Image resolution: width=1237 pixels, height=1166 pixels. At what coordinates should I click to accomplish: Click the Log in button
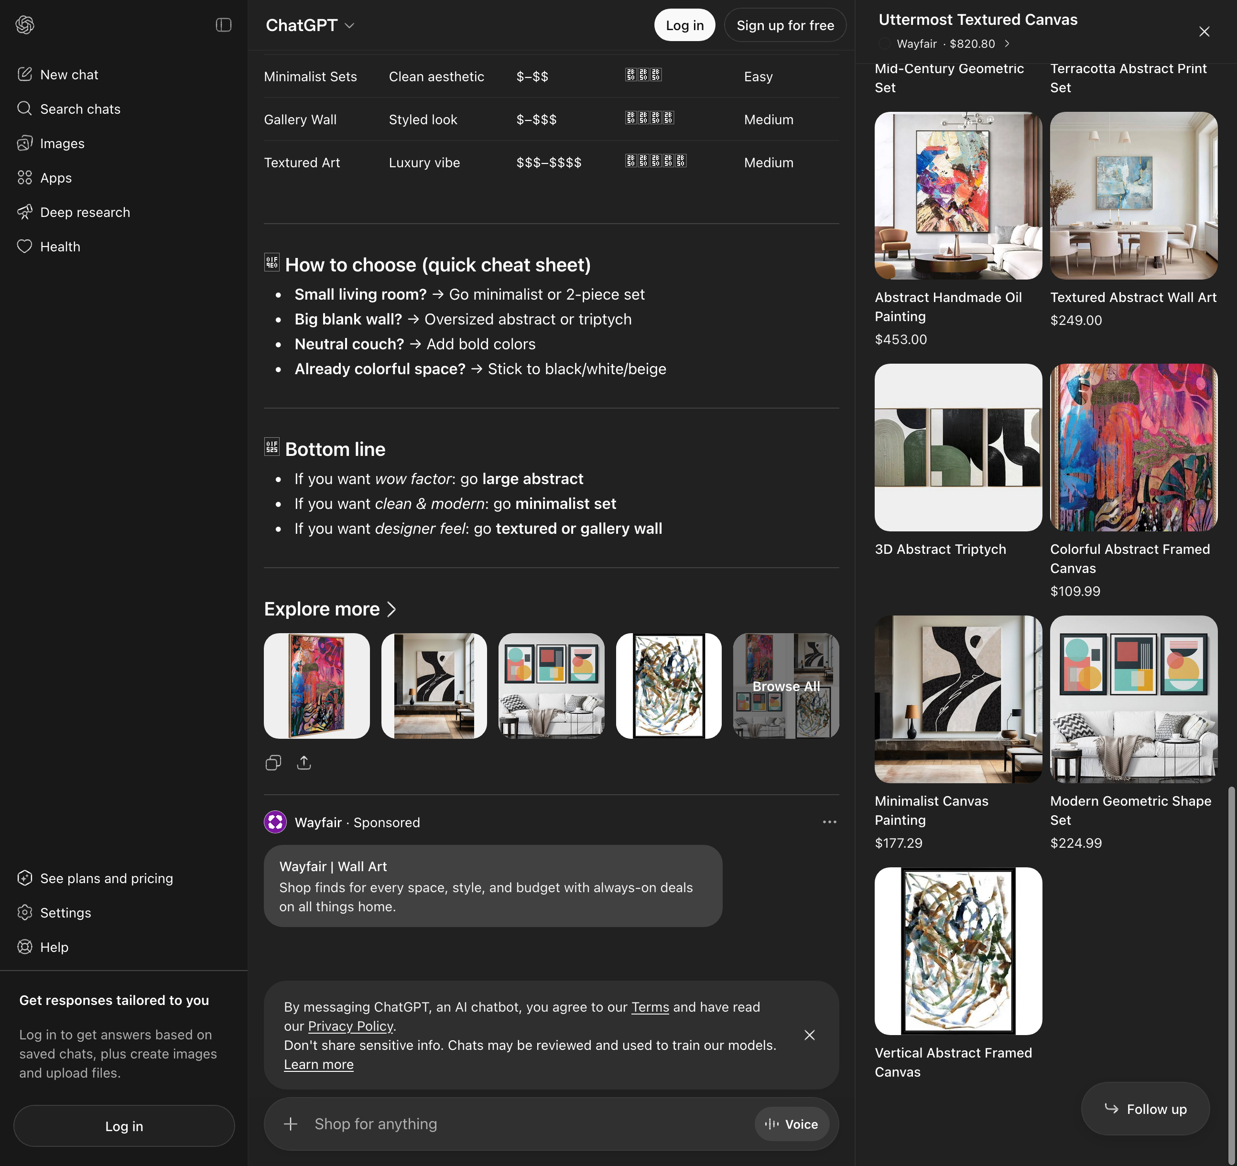pyautogui.click(x=684, y=25)
